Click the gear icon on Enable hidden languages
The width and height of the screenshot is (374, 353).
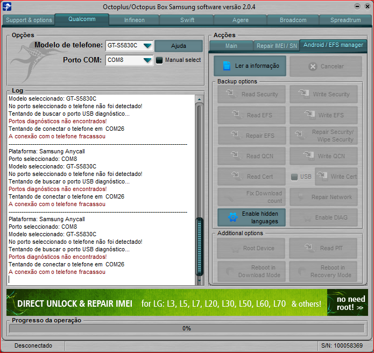(232, 217)
